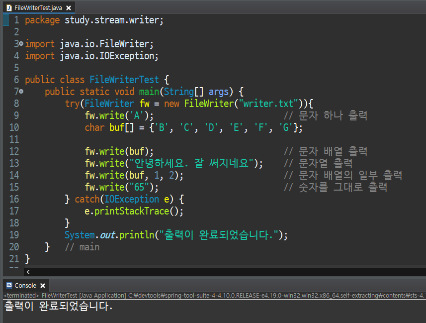Screen dimensions: 426x323
Task: Click line number 21 in the gutter
Action: (14, 259)
